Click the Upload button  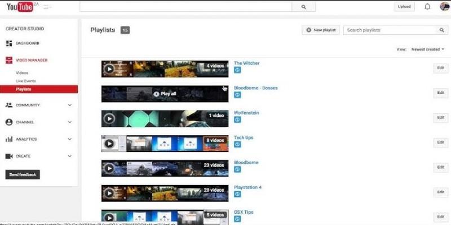404,7
